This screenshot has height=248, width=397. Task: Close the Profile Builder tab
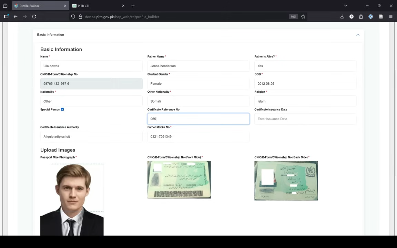point(65,6)
